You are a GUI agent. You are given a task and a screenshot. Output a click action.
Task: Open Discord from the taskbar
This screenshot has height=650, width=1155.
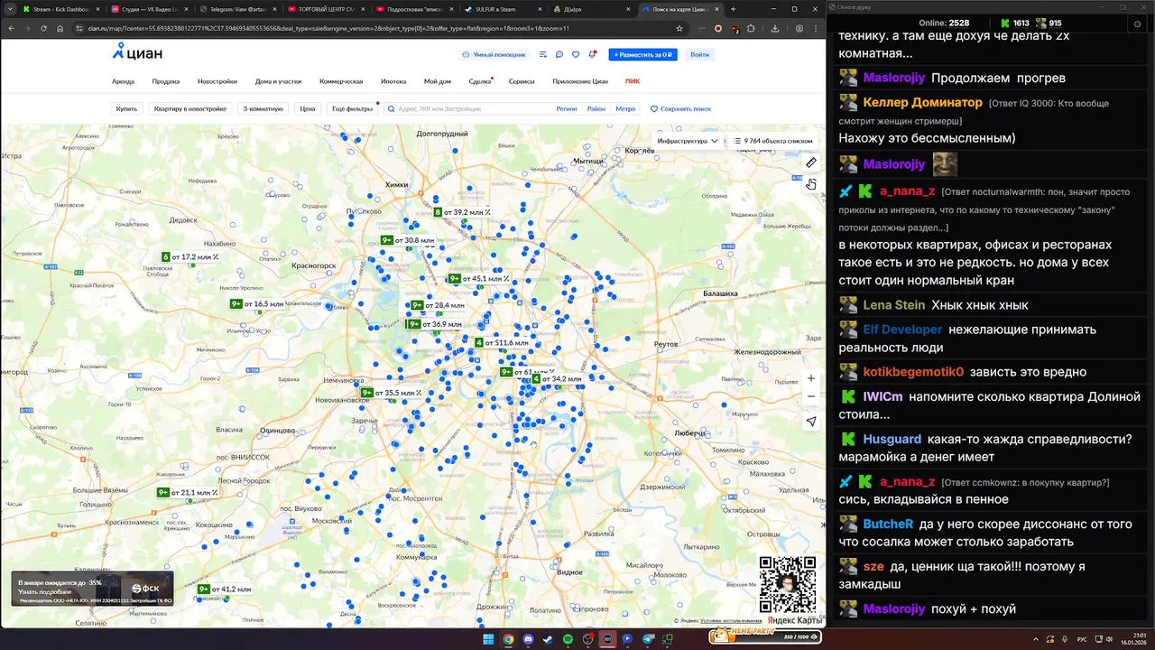point(528,639)
